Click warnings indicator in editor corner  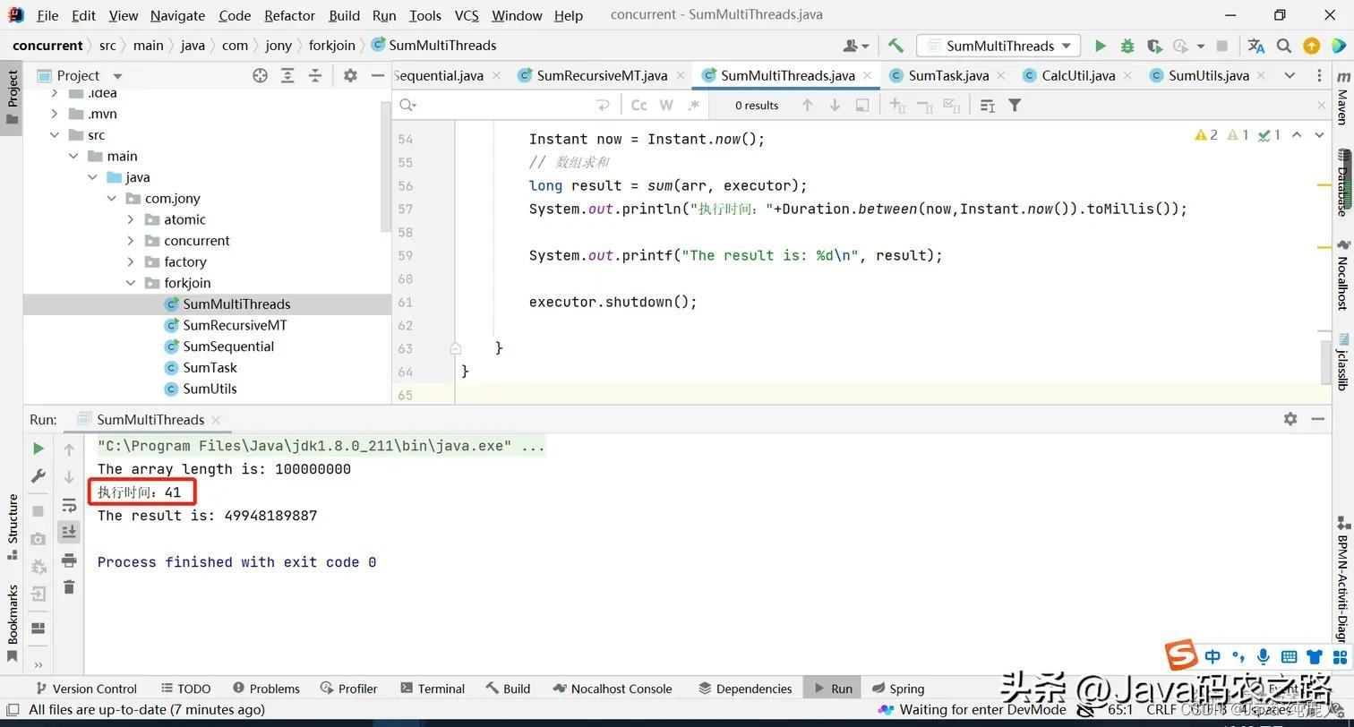[x=1206, y=135]
